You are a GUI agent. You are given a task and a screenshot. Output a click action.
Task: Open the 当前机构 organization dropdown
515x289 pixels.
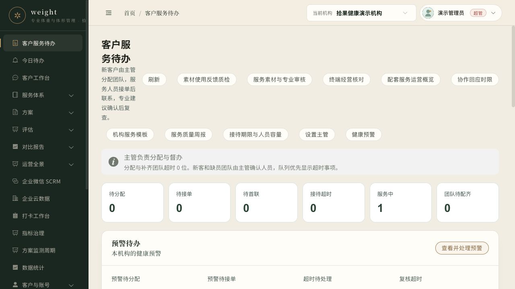(361, 13)
